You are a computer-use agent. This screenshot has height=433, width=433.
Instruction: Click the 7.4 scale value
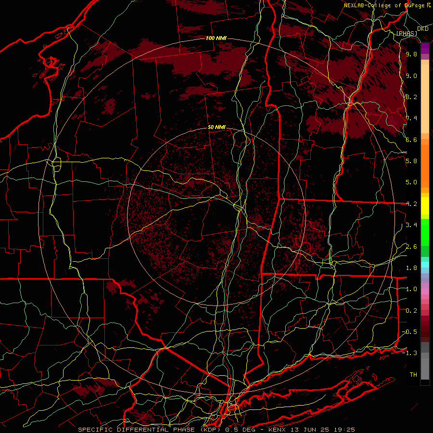click(411, 118)
